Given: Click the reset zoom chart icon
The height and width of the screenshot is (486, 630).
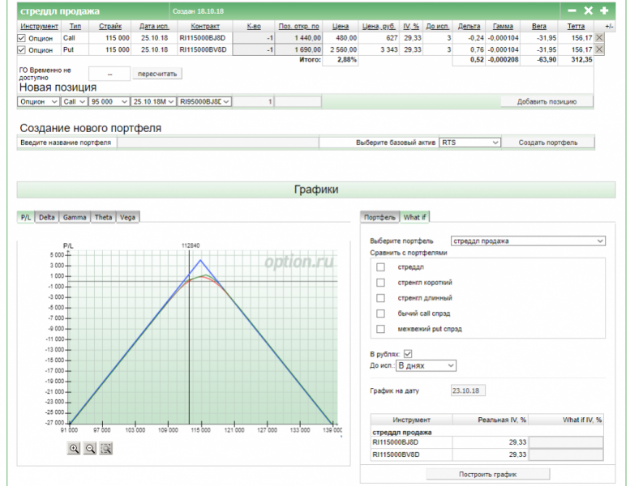Looking at the screenshot, I should click(105, 448).
